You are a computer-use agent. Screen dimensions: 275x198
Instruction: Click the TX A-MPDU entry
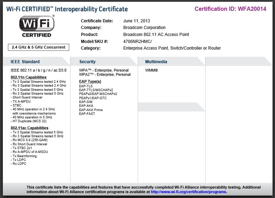[x=21, y=102]
